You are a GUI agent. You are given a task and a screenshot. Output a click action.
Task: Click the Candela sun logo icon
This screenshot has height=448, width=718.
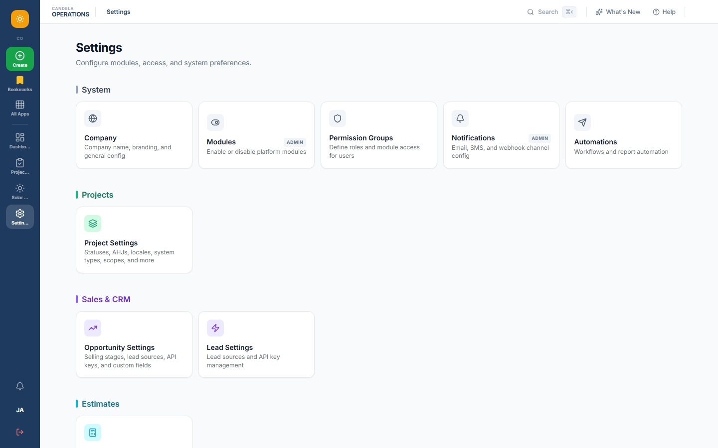(20, 19)
